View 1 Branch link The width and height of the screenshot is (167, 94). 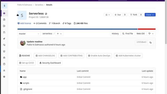[x=55, y=23]
